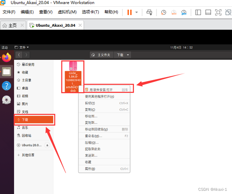Select 主目录 in the sidebar
232x194 pixels.
pyautogui.click(x=34, y=80)
